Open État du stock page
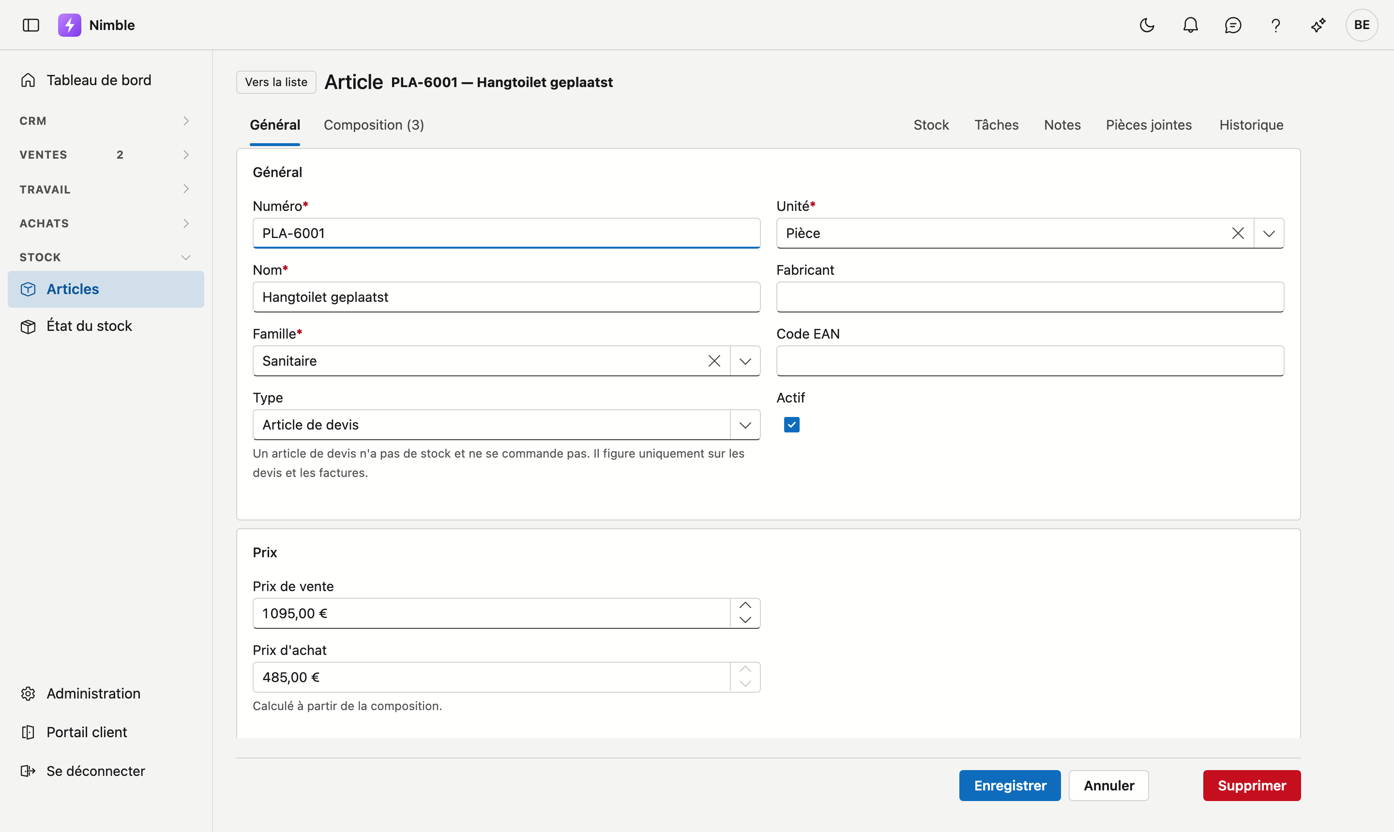The image size is (1394, 832). pos(106,326)
